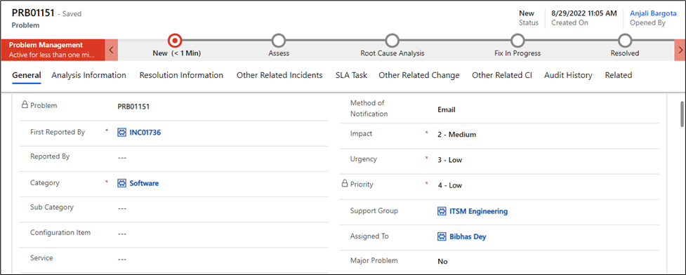
Task: Click the PRB01151 record title
Action: tap(33, 13)
